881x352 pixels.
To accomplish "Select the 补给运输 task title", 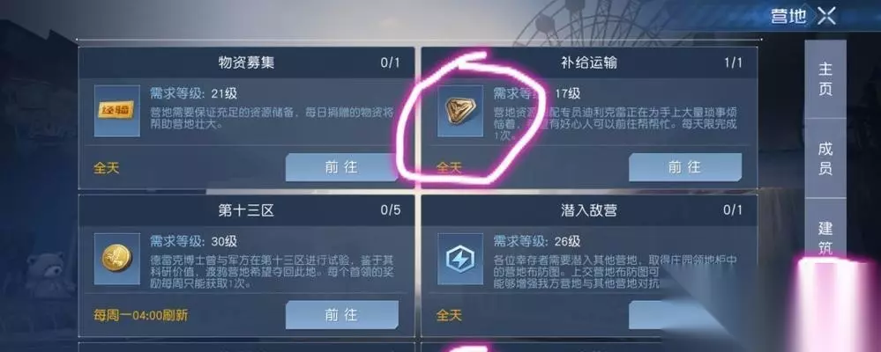I will [x=589, y=62].
